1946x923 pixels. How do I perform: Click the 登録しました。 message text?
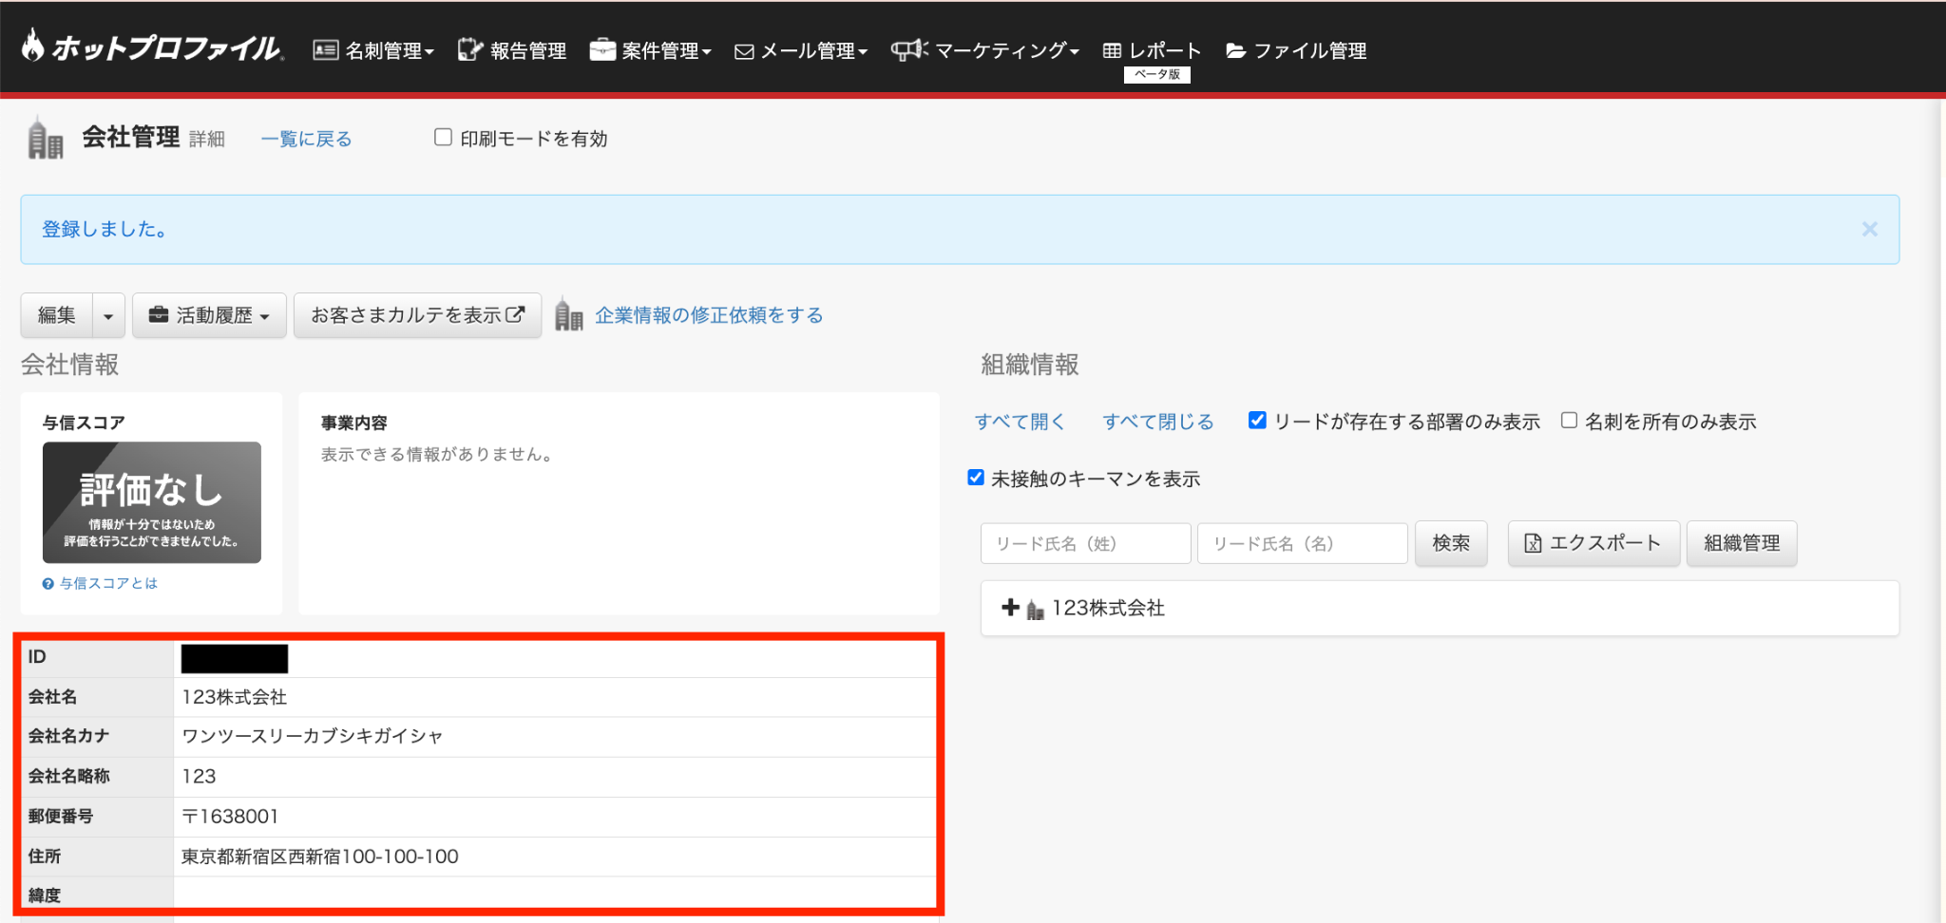(105, 229)
